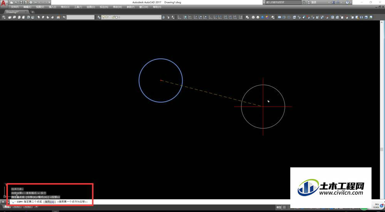Open the AutoCAD application menu (red A)
The width and height of the screenshot is (385, 212).
pos(3,3)
